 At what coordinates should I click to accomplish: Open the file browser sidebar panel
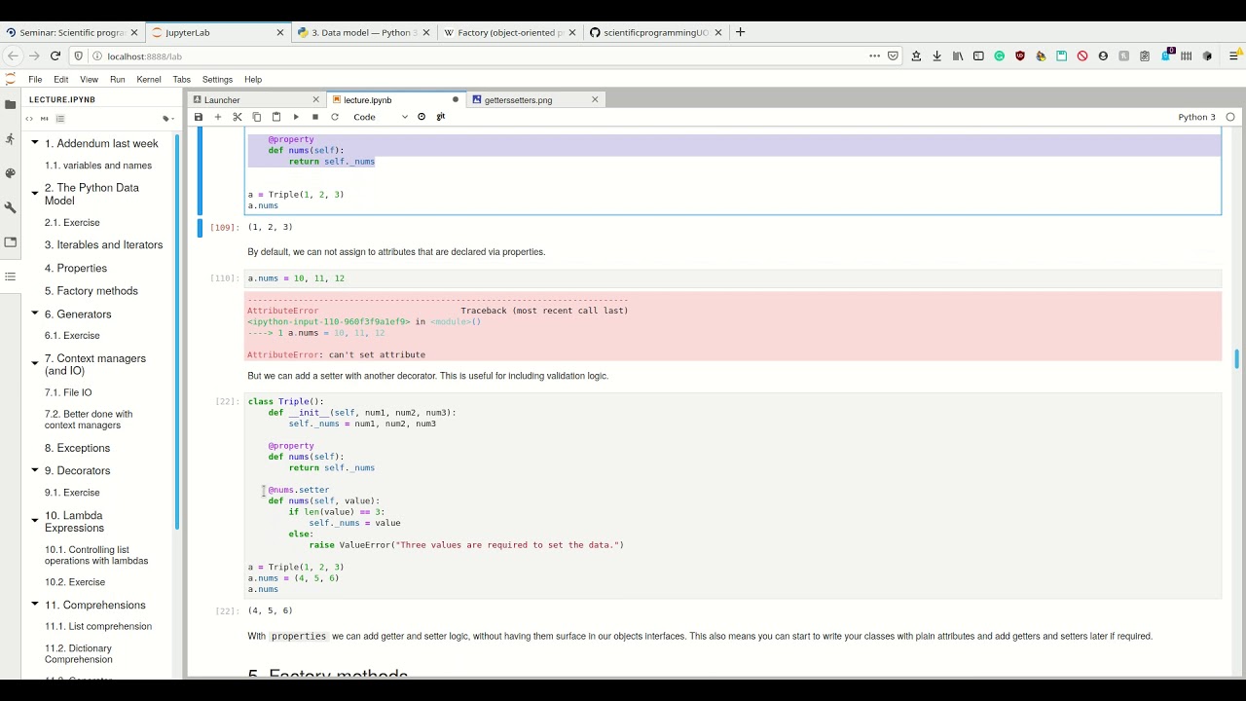coord(10,104)
